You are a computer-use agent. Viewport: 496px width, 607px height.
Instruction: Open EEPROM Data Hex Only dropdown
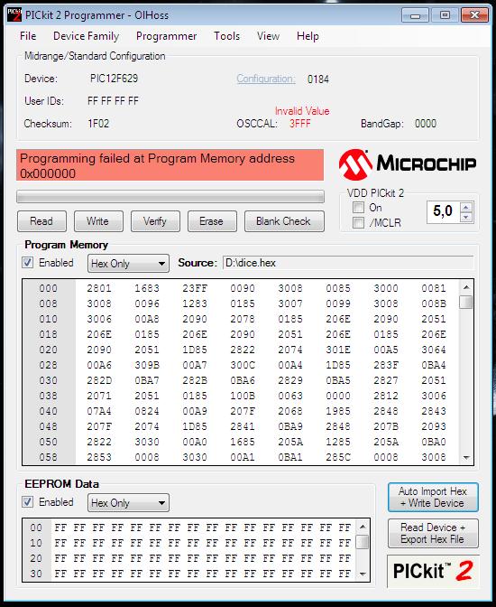tap(128, 503)
